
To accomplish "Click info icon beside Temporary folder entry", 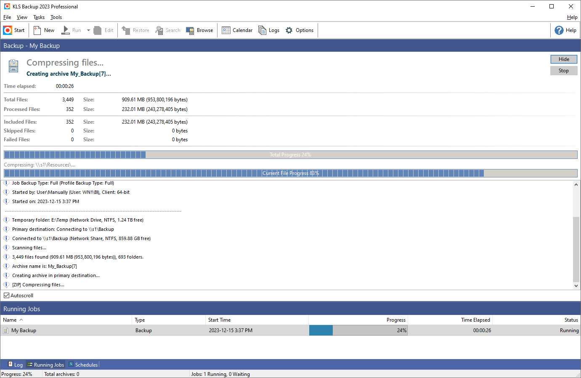I will click(x=6, y=220).
